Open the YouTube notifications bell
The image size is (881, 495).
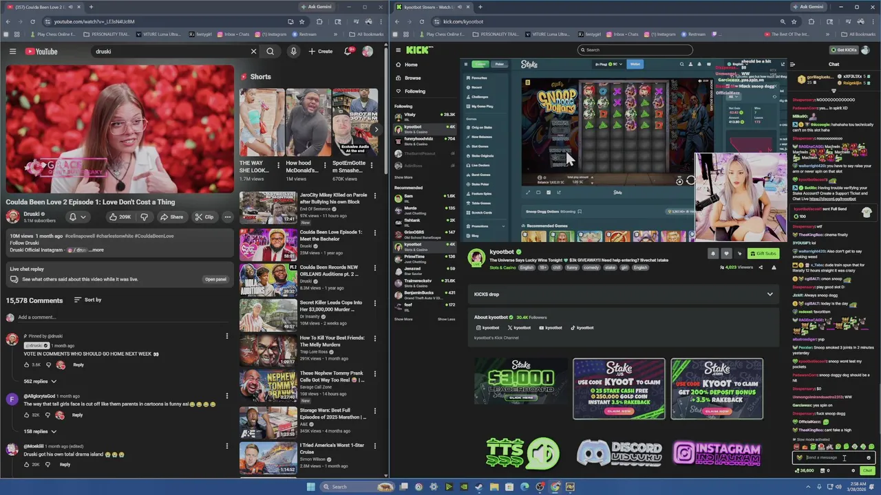pos(348,51)
